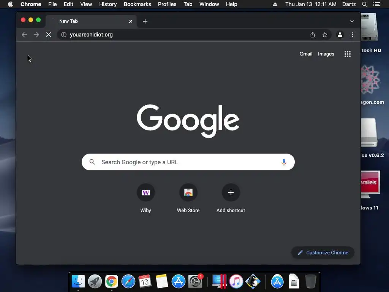View site information for youareanidiot.org
This screenshot has width=389, height=292.
pos(64,35)
